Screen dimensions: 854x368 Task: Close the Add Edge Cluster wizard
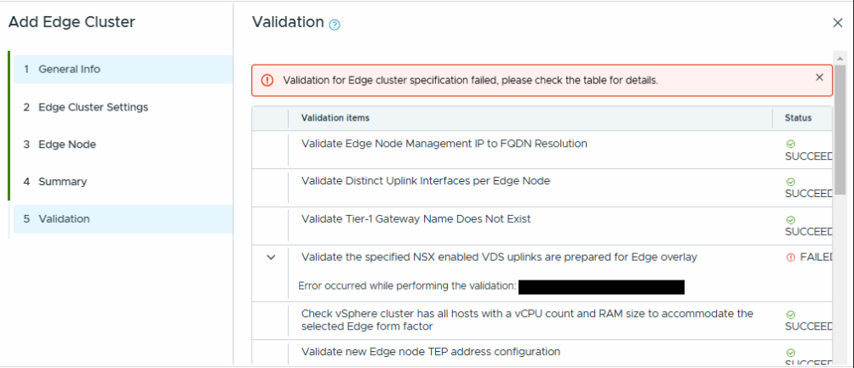838,23
